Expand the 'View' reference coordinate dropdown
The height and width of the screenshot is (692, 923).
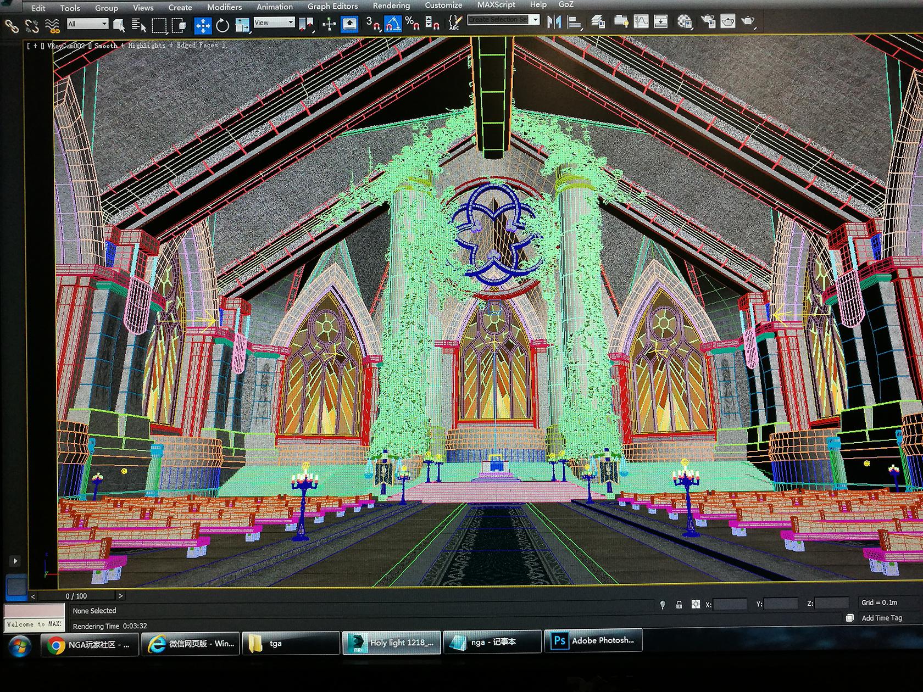click(274, 23)
